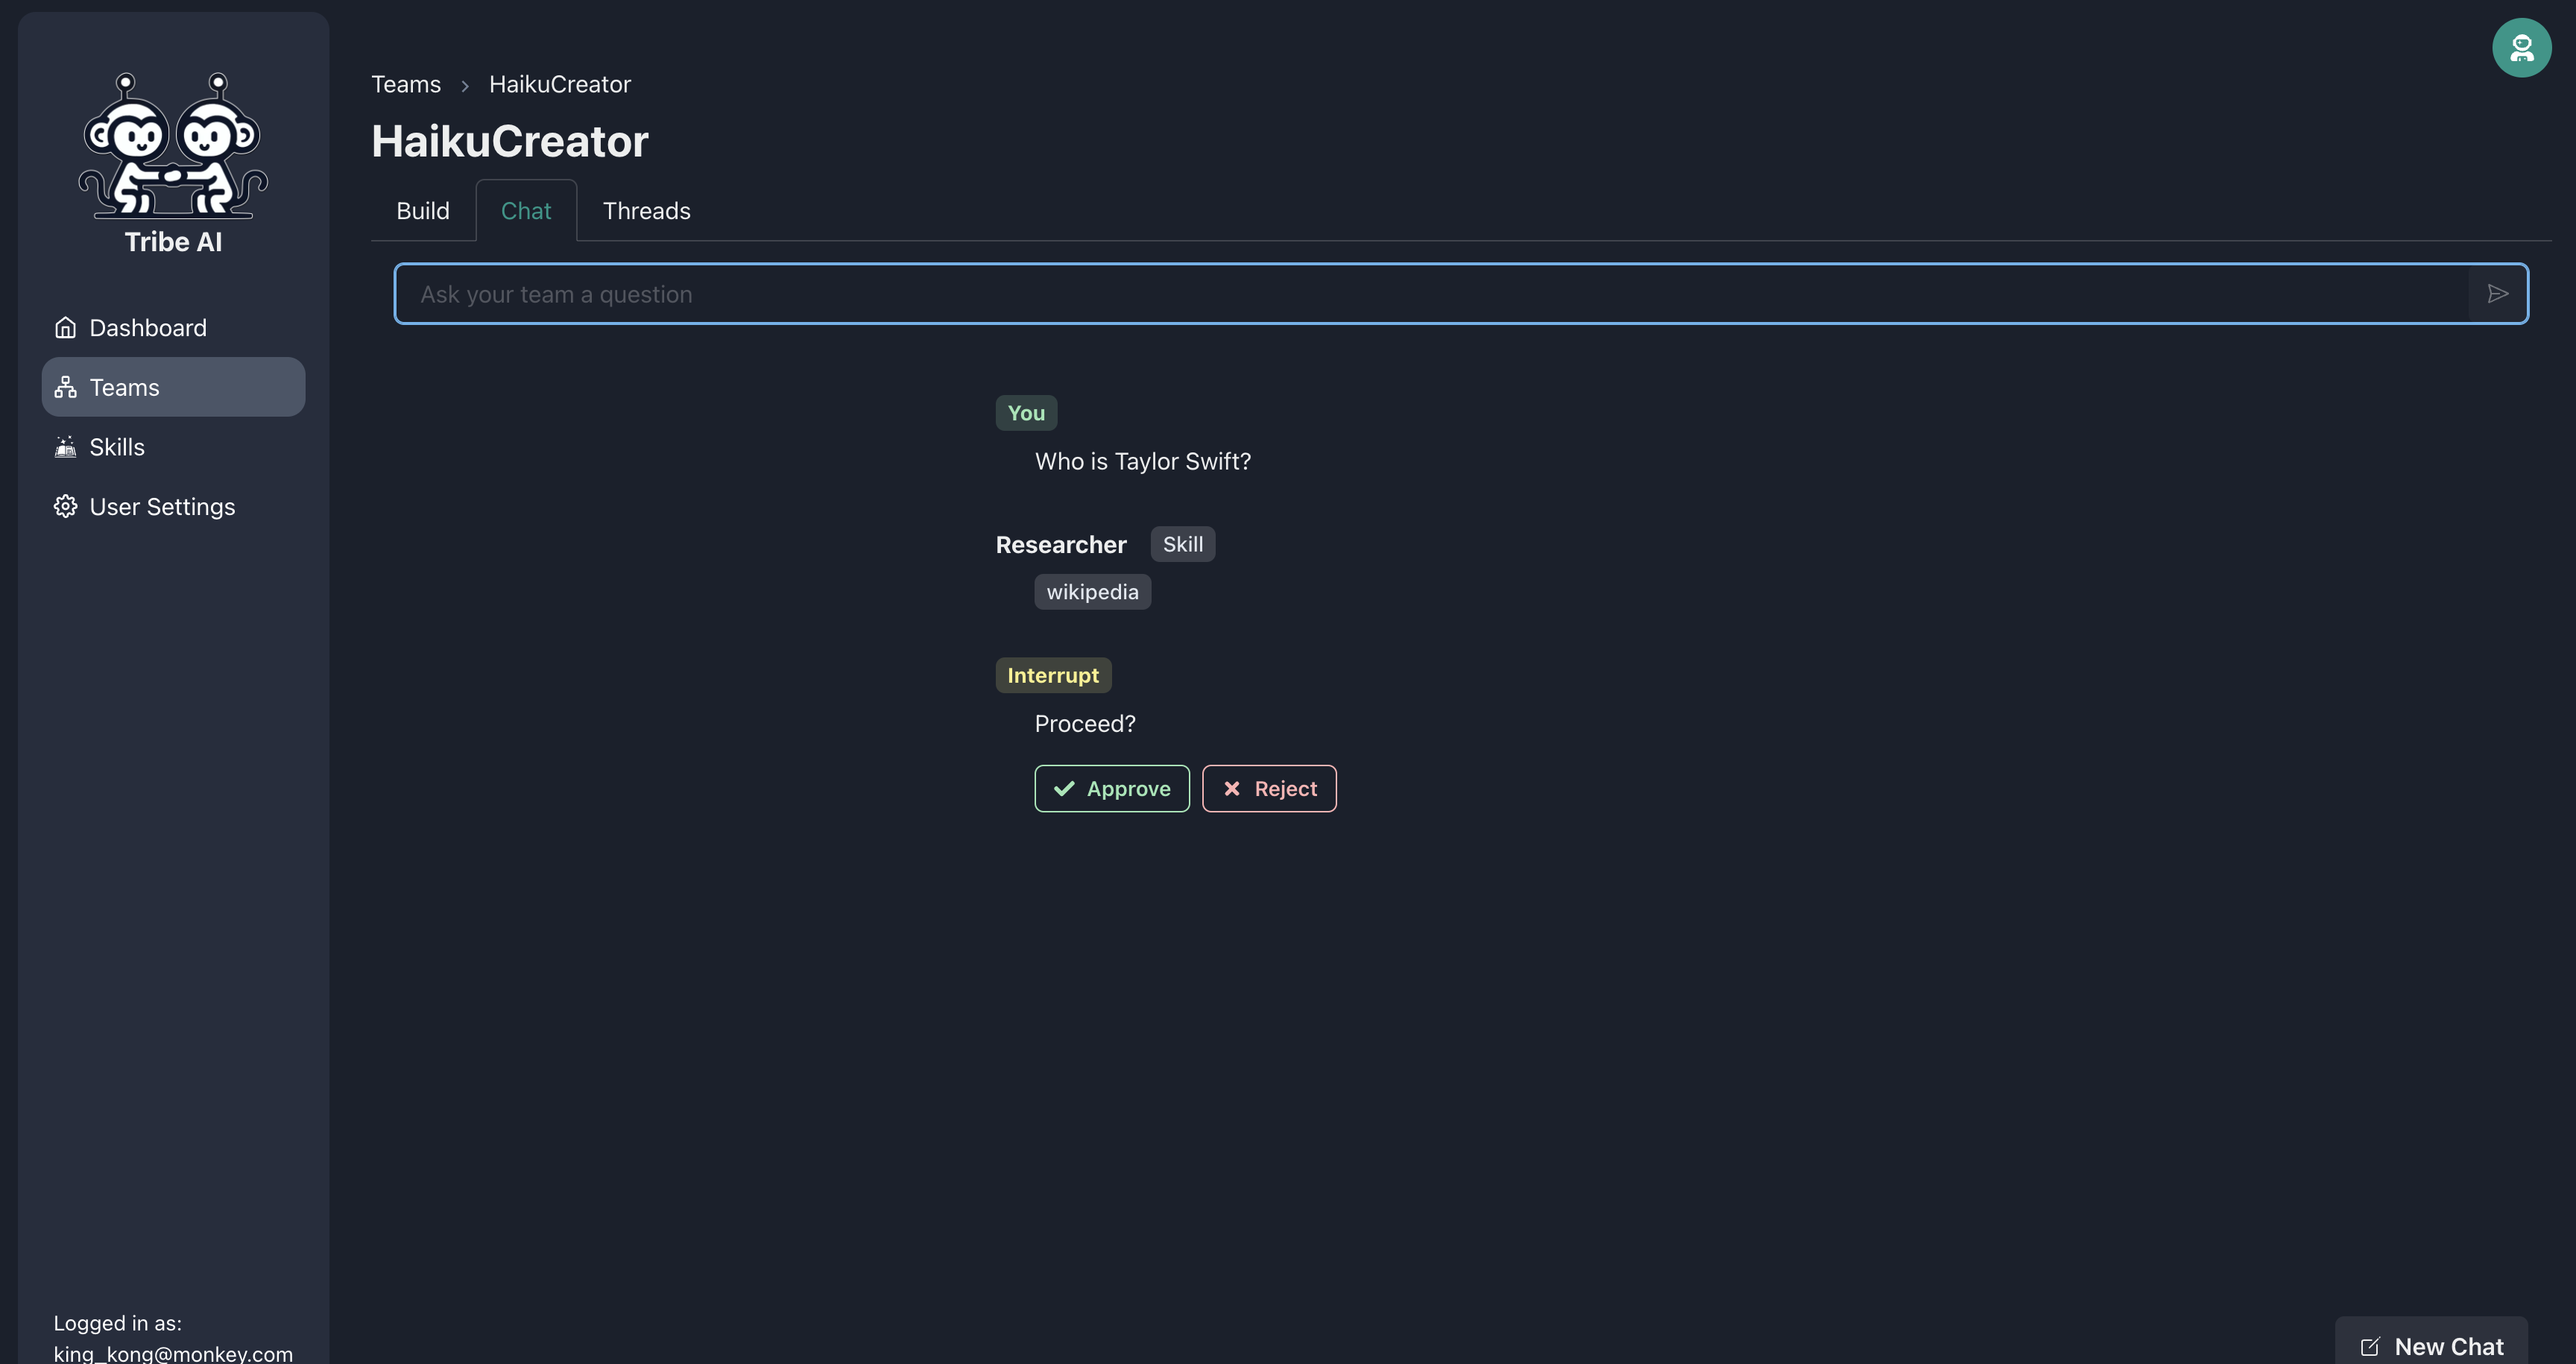This screenshot has width=2576, height=1364.
Task: Click the Tribe AI monkeys logo
Action: point(173,145)
